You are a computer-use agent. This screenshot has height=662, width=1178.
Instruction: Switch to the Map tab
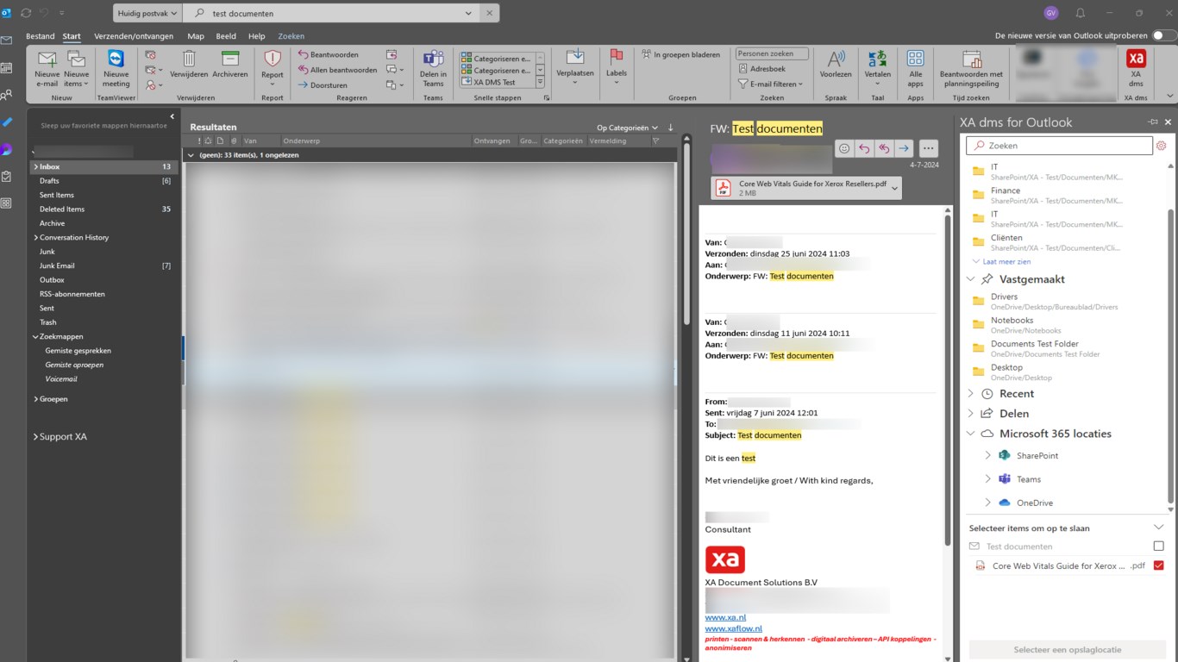196,36
